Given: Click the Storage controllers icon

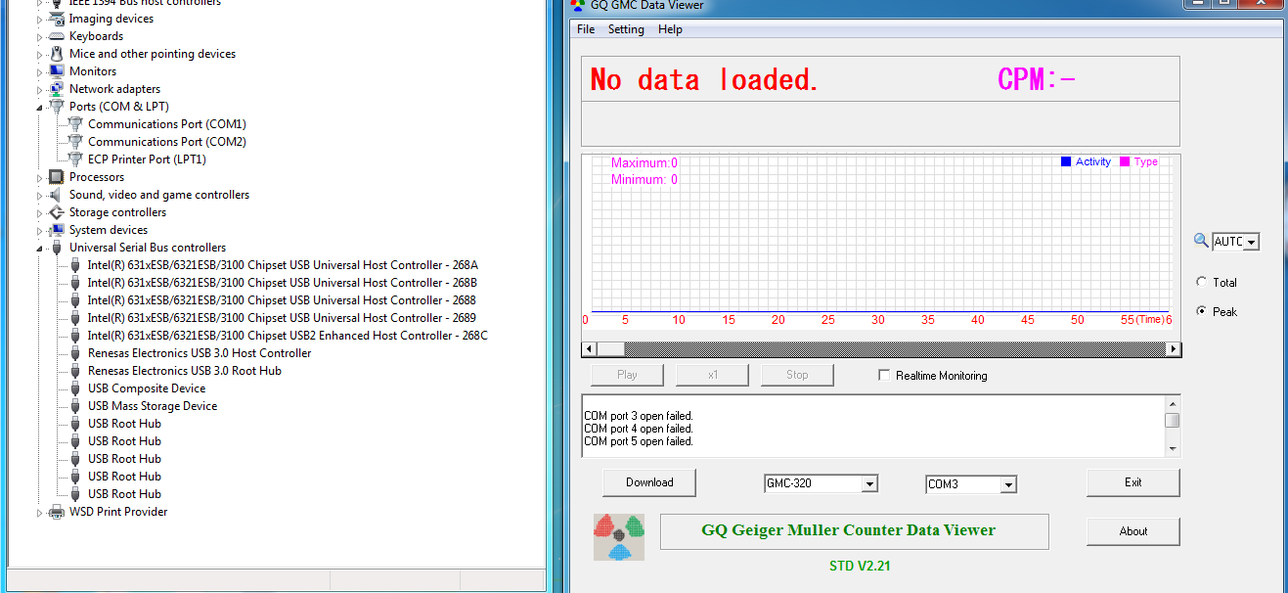Looking at the screenshot, I should tap(57, 212).
